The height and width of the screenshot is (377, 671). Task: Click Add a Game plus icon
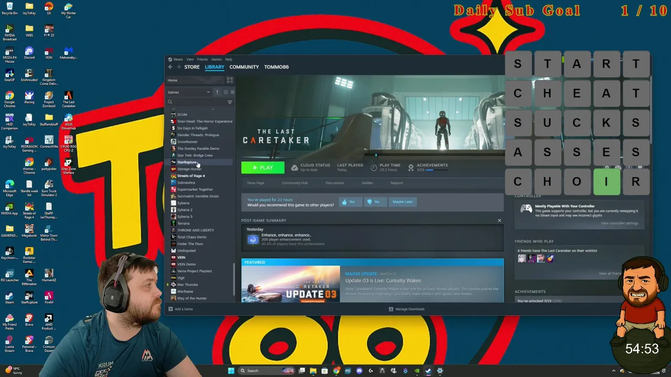pyautogui.click(x=170, y=309)
